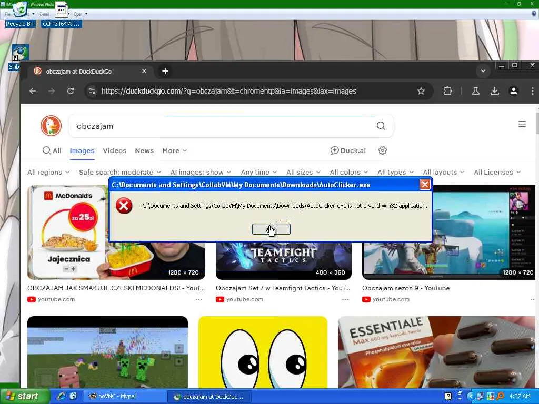Reload the DuckDuckGo page
The image size is (539, 404).
71,91
